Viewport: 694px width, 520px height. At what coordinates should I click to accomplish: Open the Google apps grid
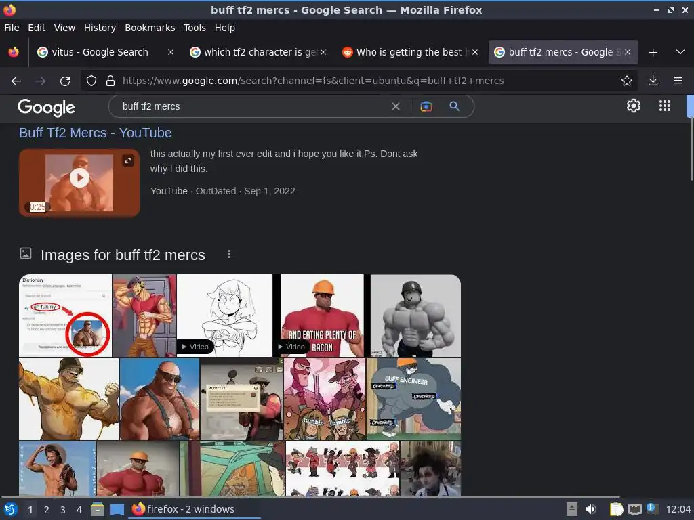[665, 106]
